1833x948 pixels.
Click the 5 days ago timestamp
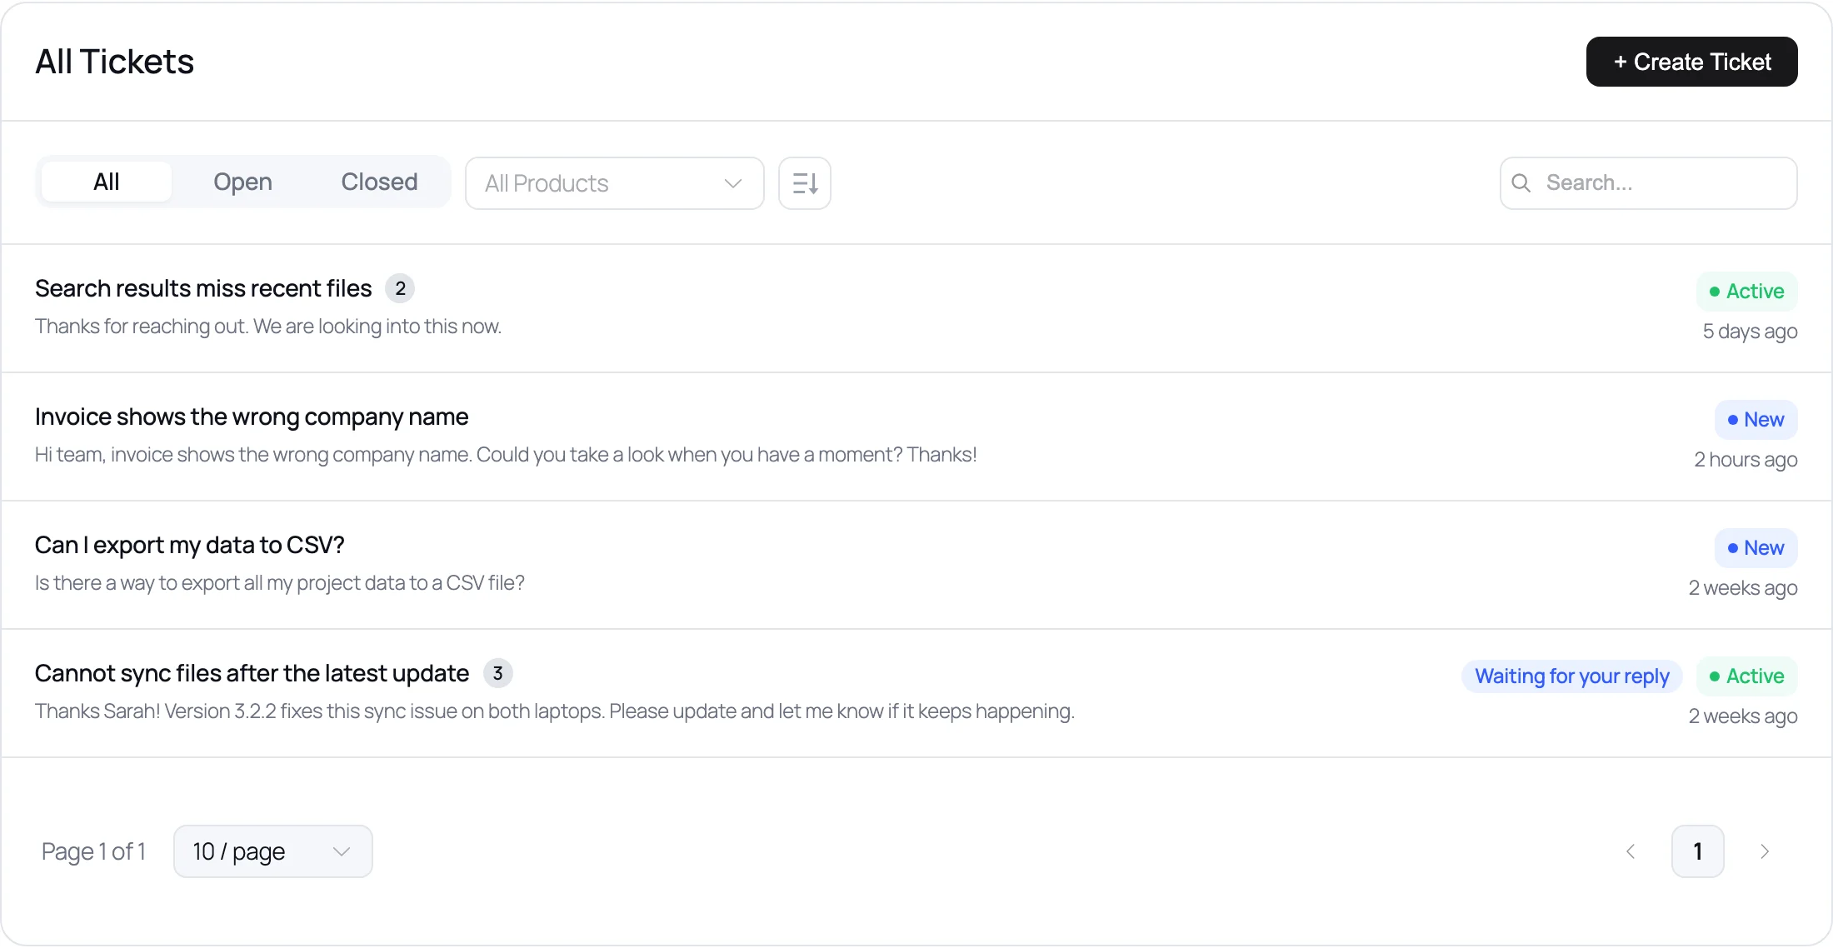pyautogui.click(x=1750, y=332)
